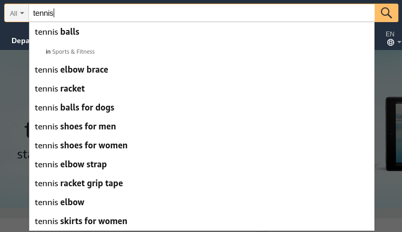Screen dimensions: 402x232
Task: Click inside the tennis search field
Action: [x=202, y=13]
